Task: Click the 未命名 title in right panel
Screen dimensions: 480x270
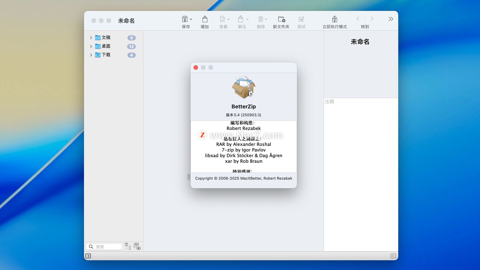Action: click(360, 42)
